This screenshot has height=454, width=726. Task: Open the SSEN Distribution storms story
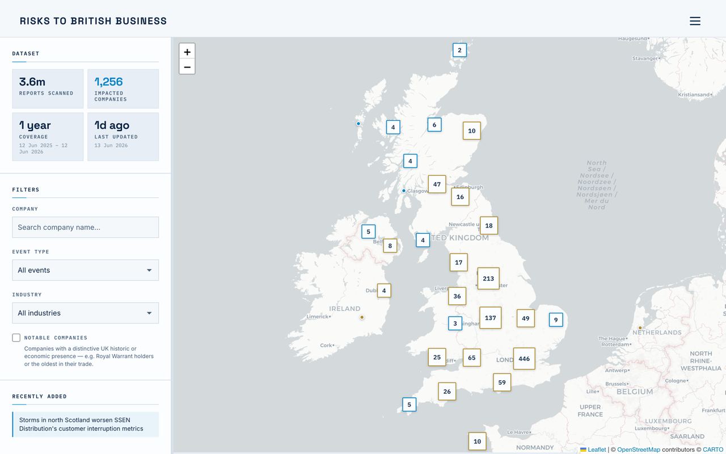[x=86, y=424]
